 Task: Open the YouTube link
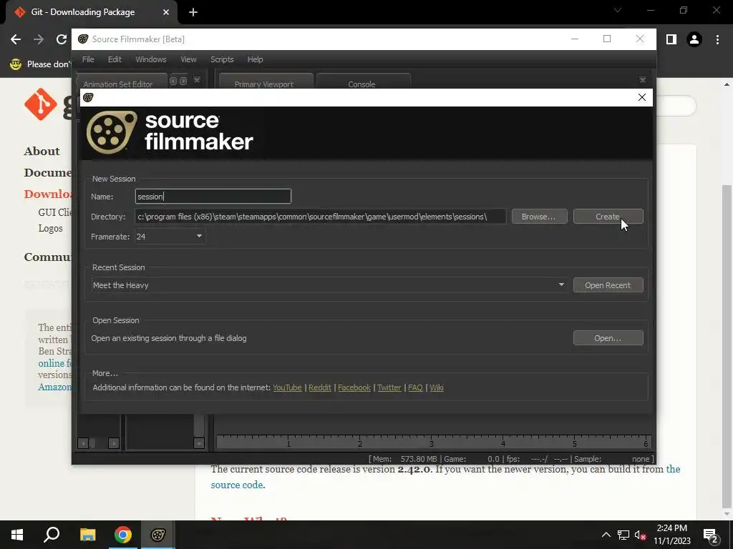coord(287,387)
